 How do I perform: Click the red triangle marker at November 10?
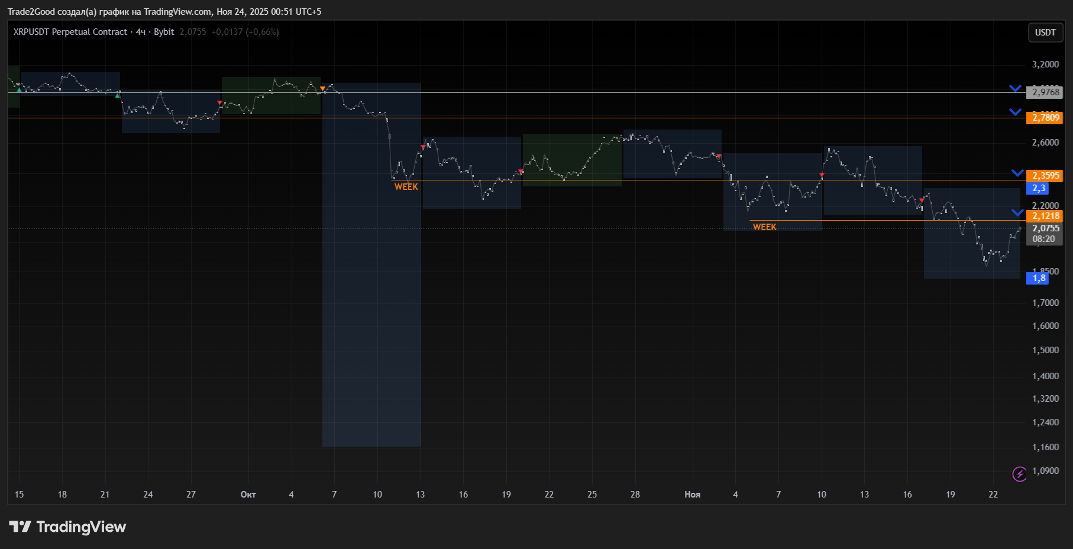[x=822, y=175]
